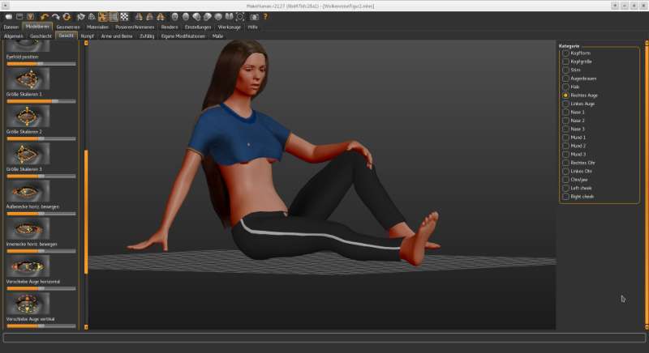Click the Redo arrow icon in toolbar
Image resolution: width=649 pixels, height=353 pixels.
click(x=55, y=16)
